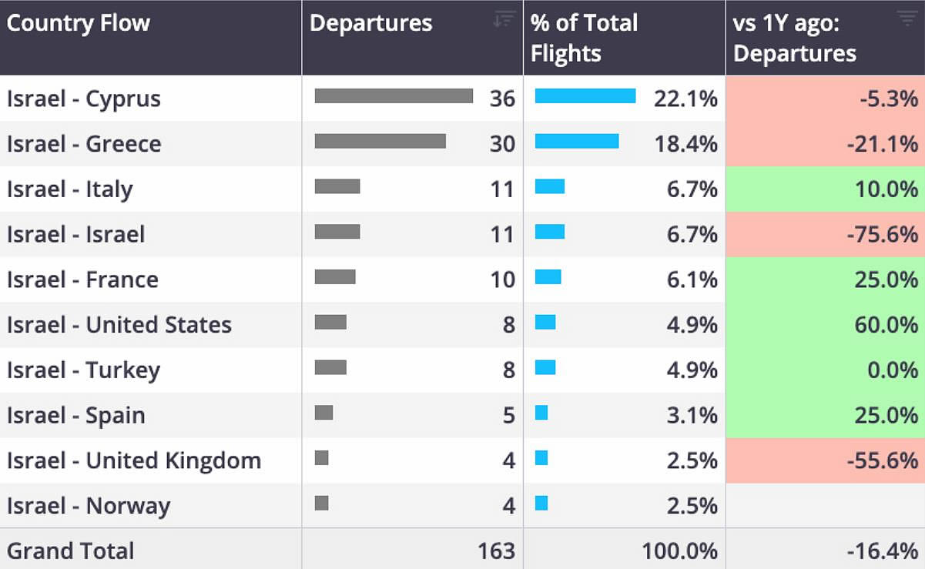Screen dimensions: 925x569
Task: Click the Grand Total row label
Action: (x=71, y=551)
